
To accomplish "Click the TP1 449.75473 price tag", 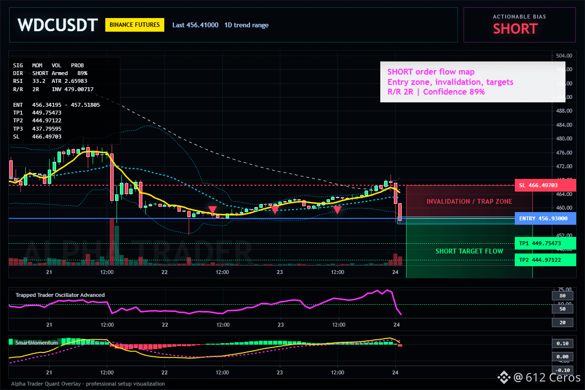I will (x=545, y=243).
